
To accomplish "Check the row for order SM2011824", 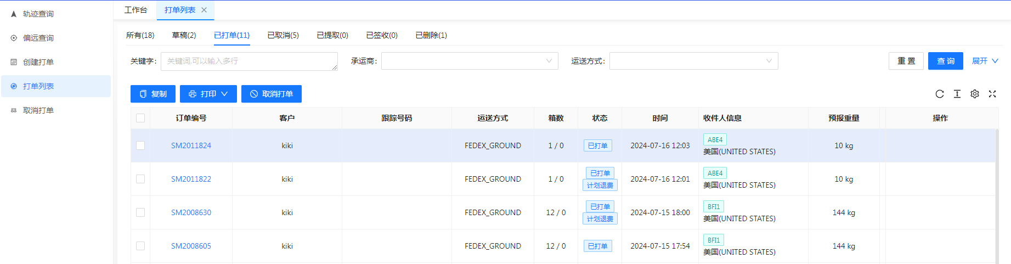I will [140, 145].
